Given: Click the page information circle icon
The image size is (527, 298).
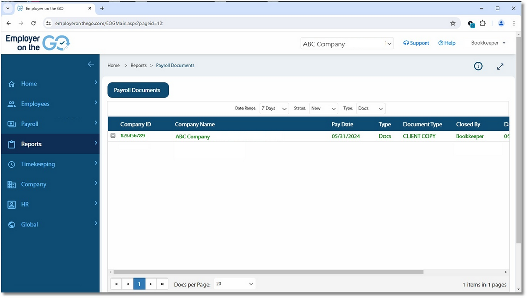Looking at the screenshot, I should [x=478, y=66].
